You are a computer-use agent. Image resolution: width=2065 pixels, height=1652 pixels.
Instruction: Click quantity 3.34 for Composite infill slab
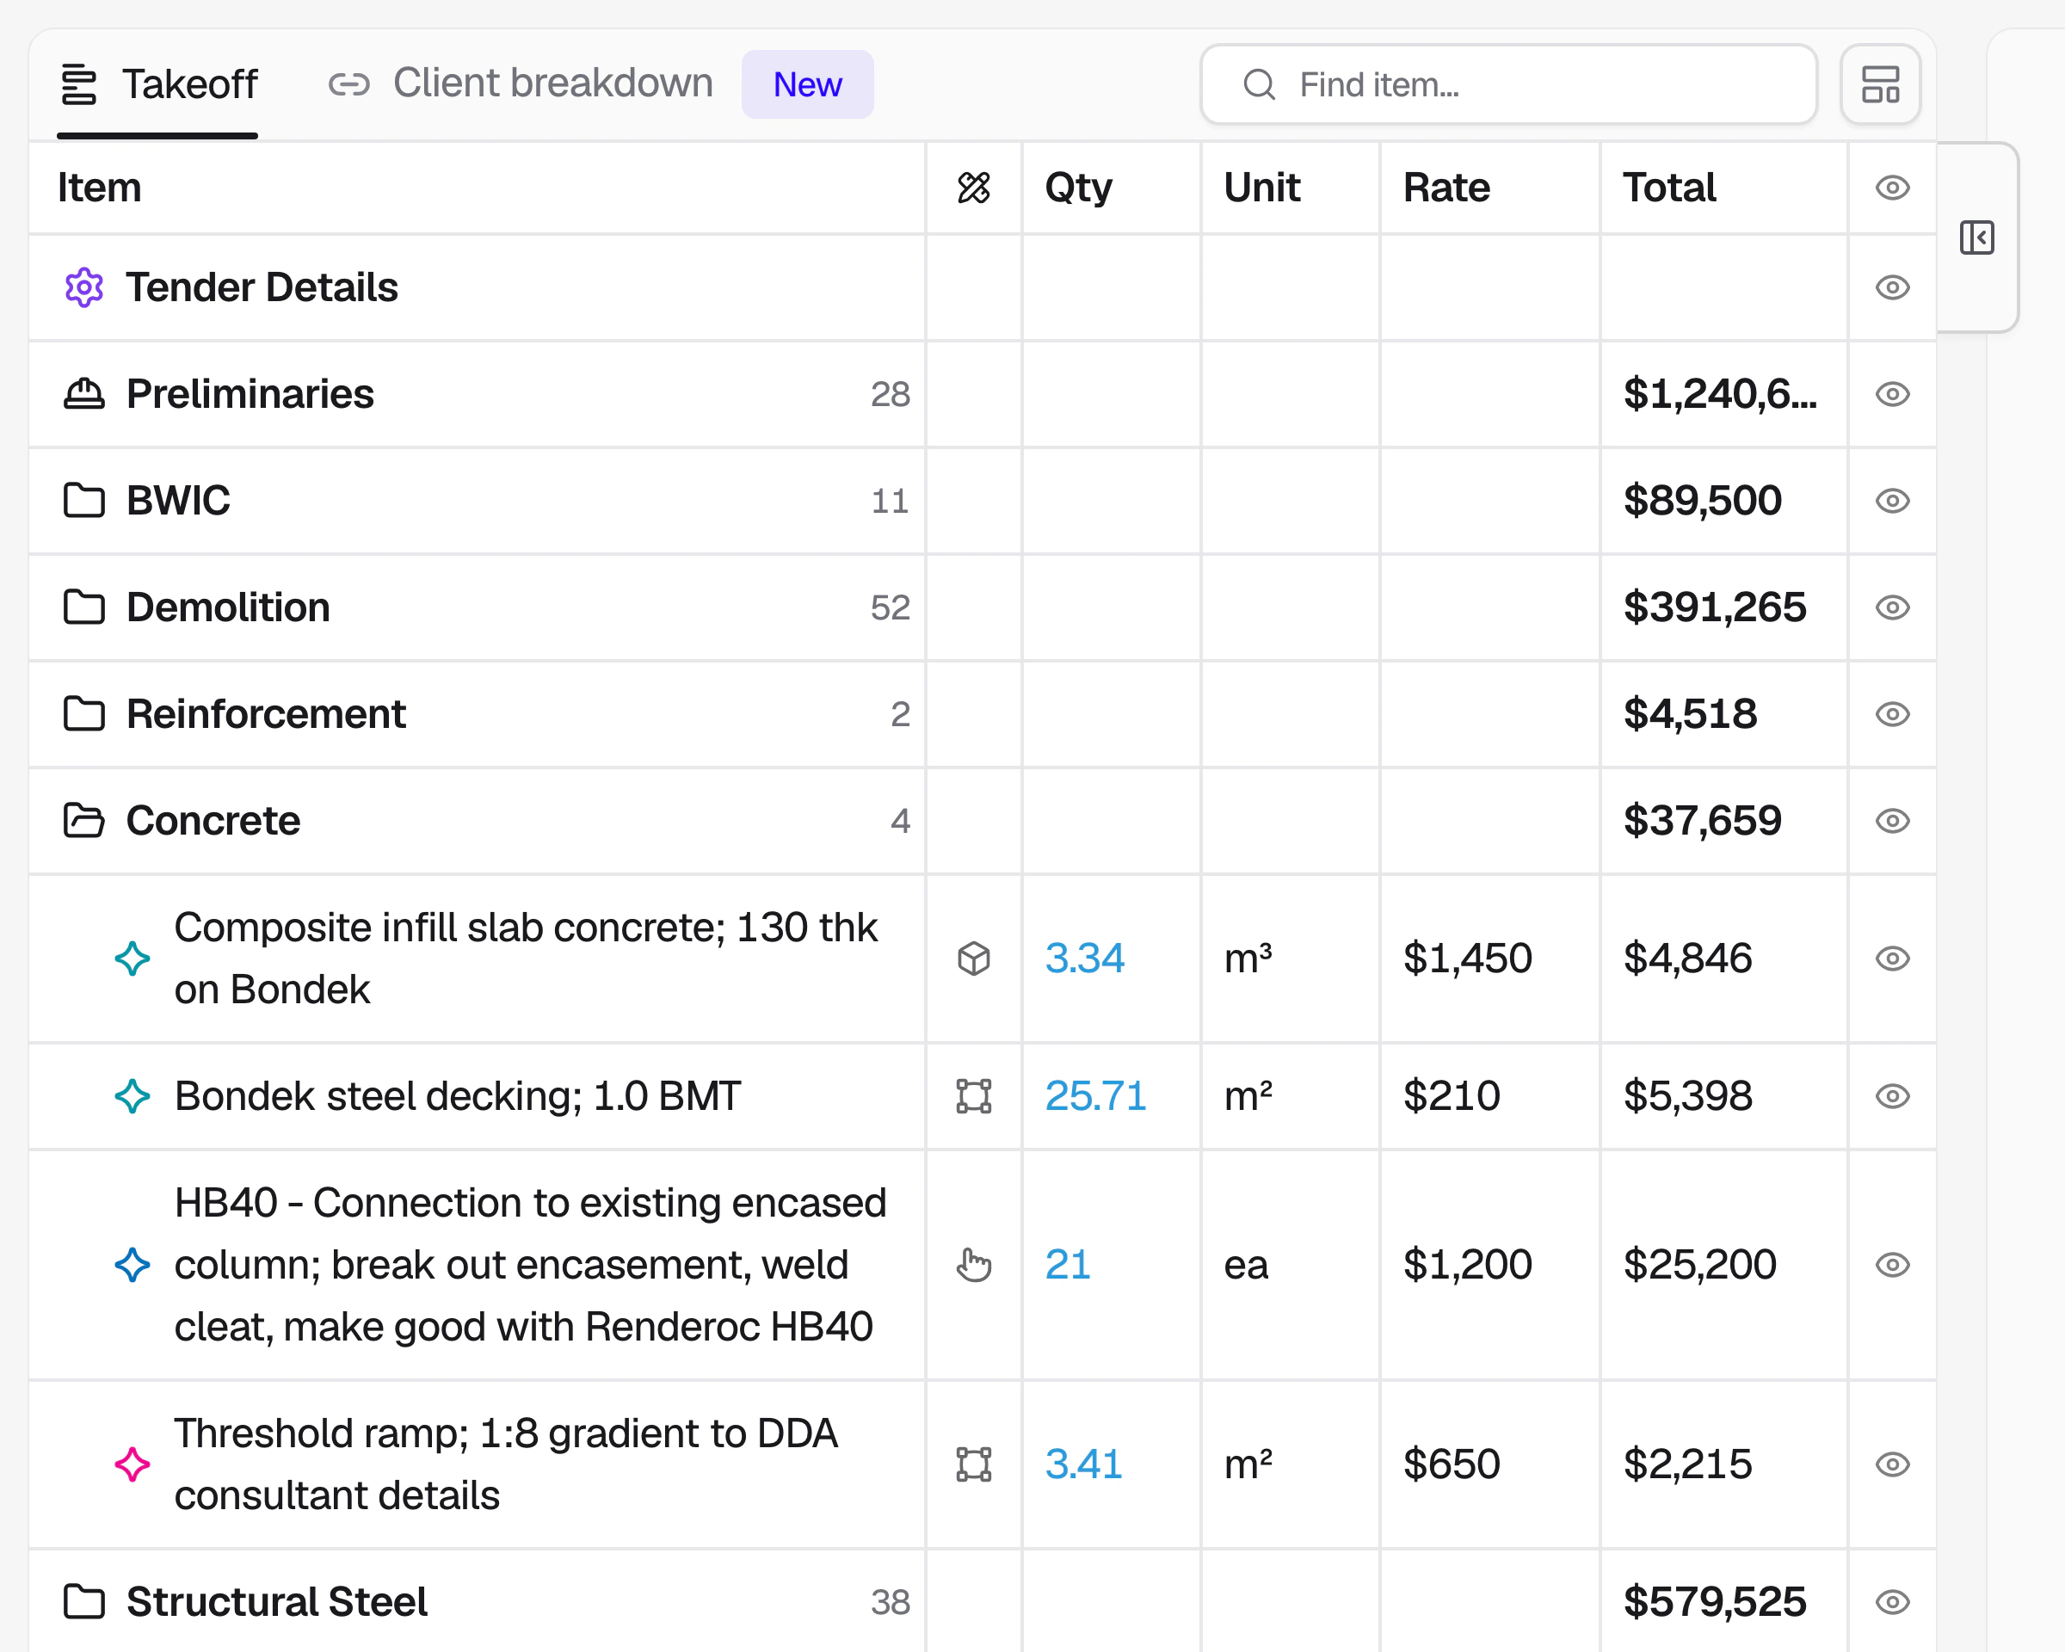(x=1084, y=959)
